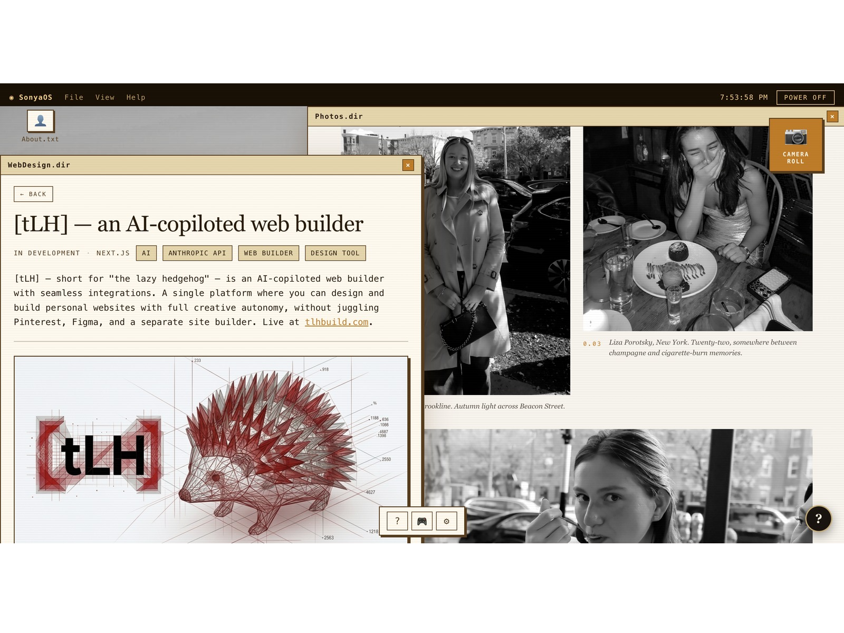Open the photo of woman eating with a spoon
Viewport: 844px width, 633px height.
(618, 486)
